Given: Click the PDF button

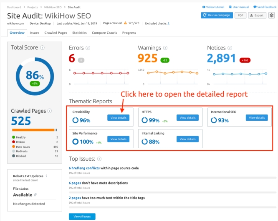Looking at the screenshot, I should pyautogui.click(x=240, y=15).
